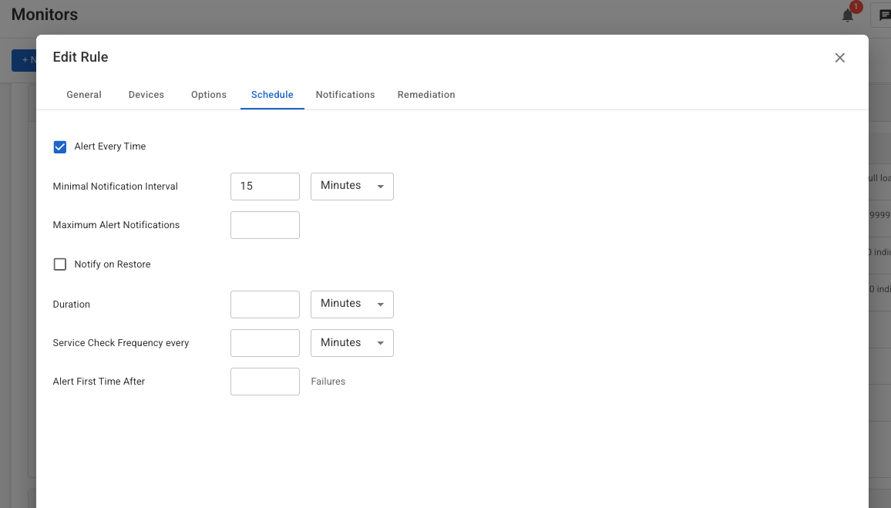This screenshot has height=508, width=891.
Task: Switch to the General tab
Action: coord(84,94)
